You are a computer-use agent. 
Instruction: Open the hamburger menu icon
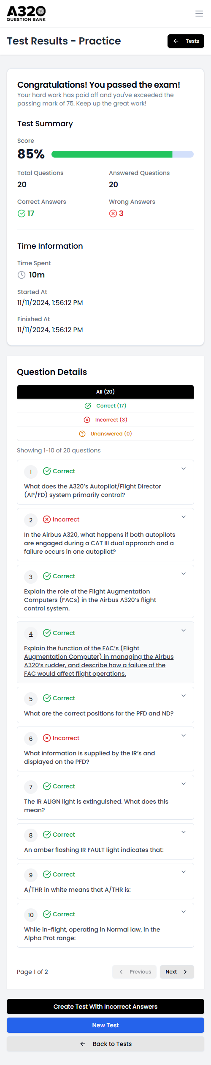point(199,14)
